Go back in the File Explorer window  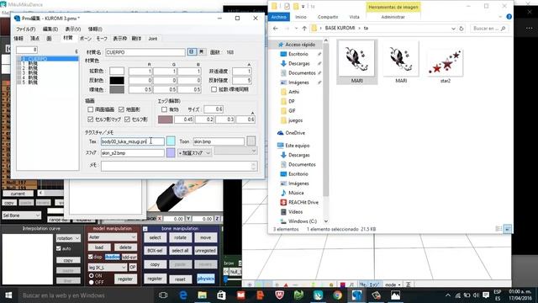coord(275,29)
